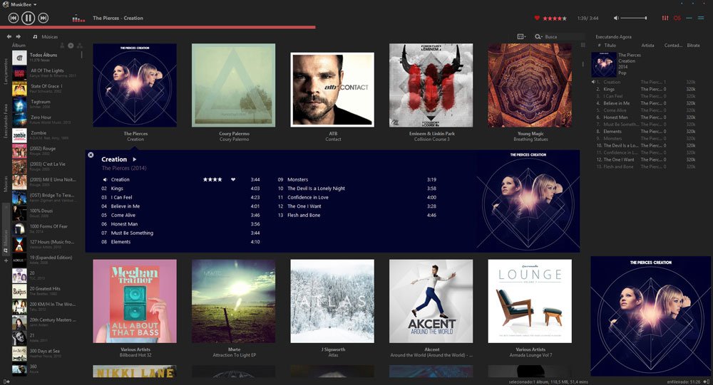Open Akcent Around the World album cover
713x385 pixels.
coord(431,301)
